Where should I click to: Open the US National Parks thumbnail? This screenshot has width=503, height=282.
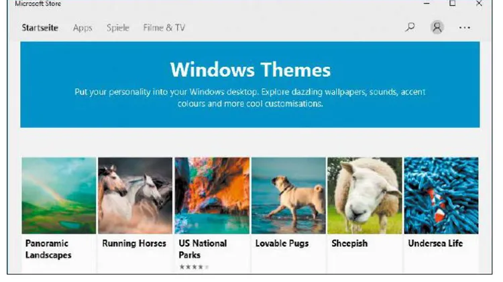click(x=212, y=196)
